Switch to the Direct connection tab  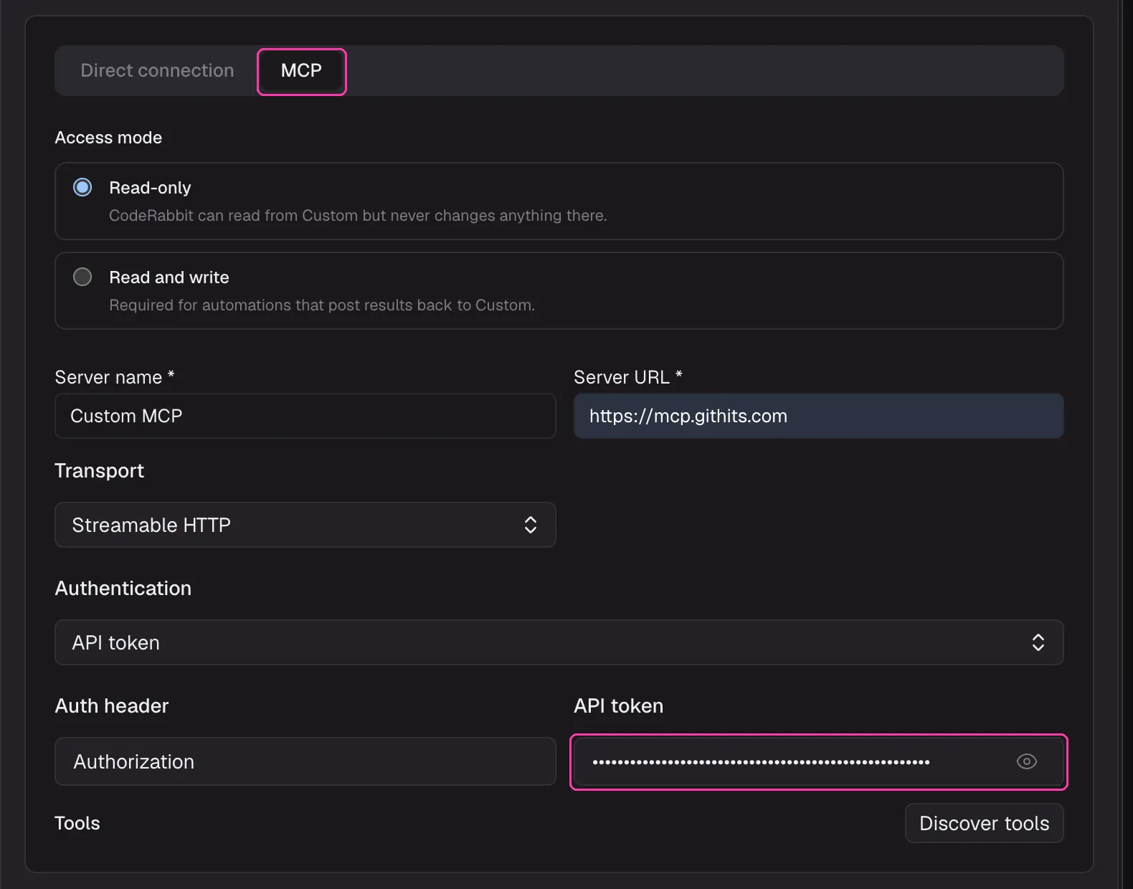coord(157,70)
